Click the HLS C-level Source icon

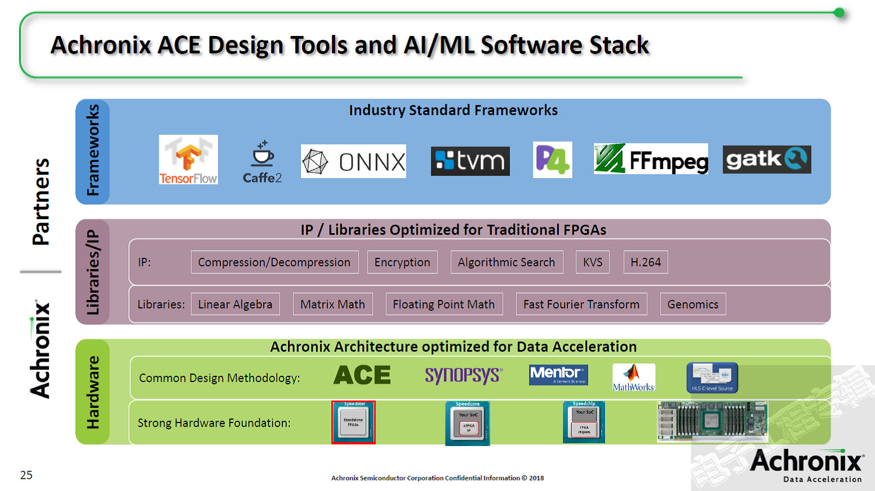[x=712, y=378]
